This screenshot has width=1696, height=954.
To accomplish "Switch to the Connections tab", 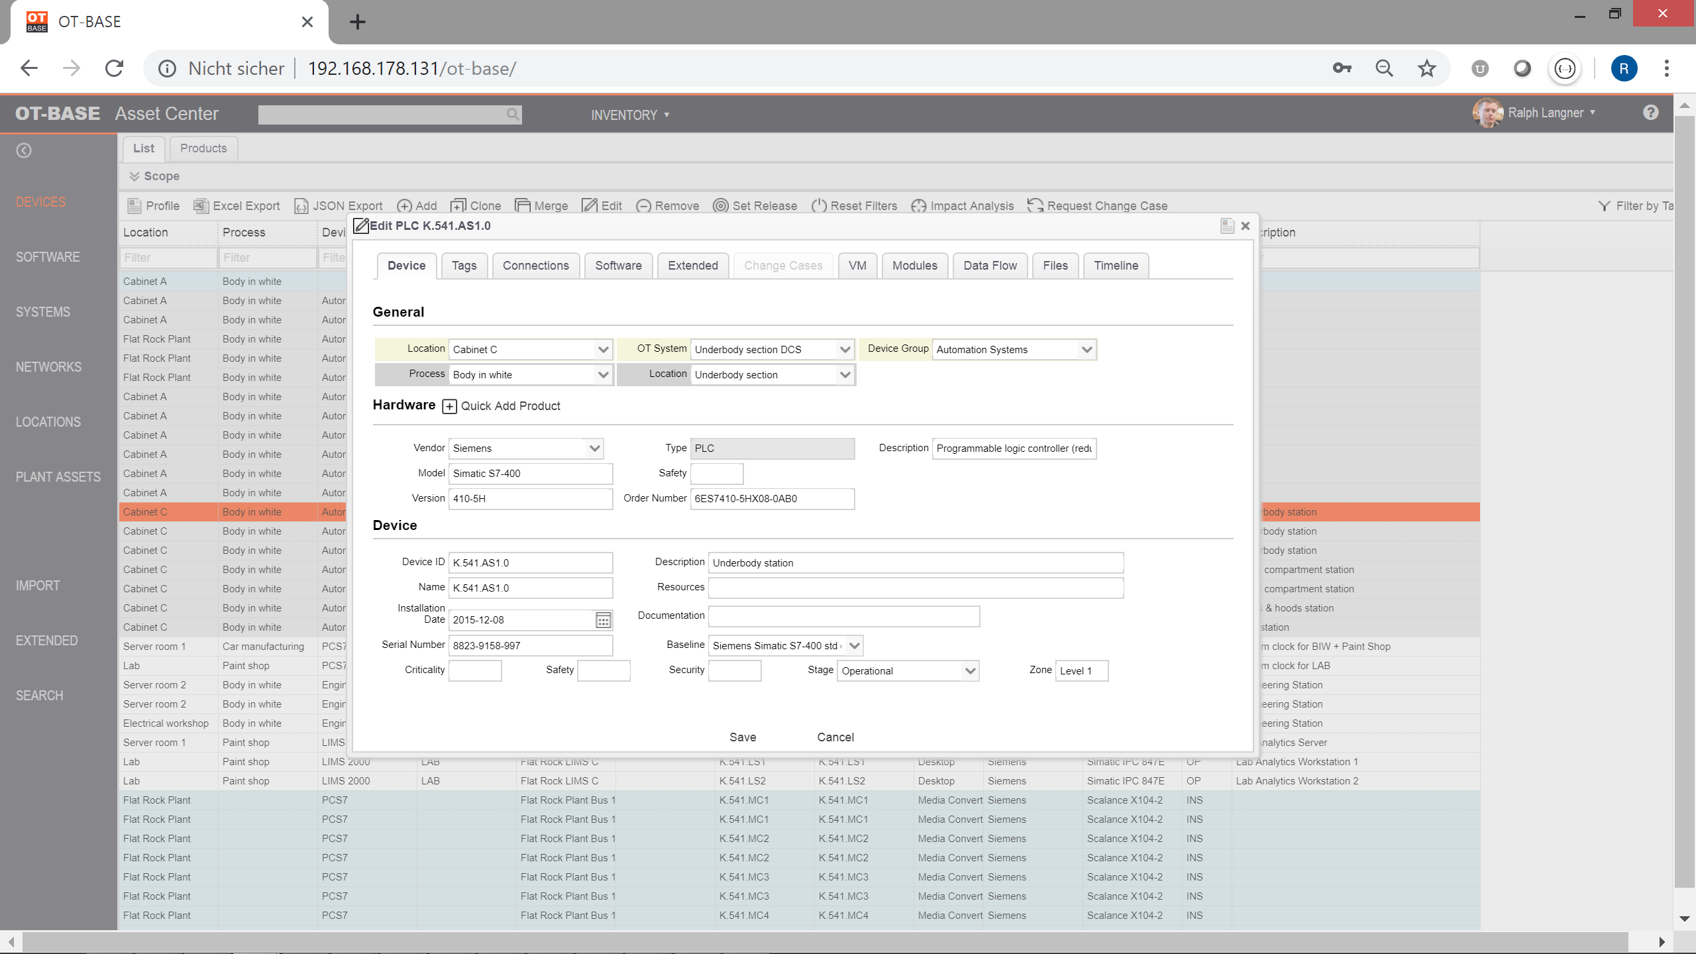I will pyautogui.click(x=536, y=266).
